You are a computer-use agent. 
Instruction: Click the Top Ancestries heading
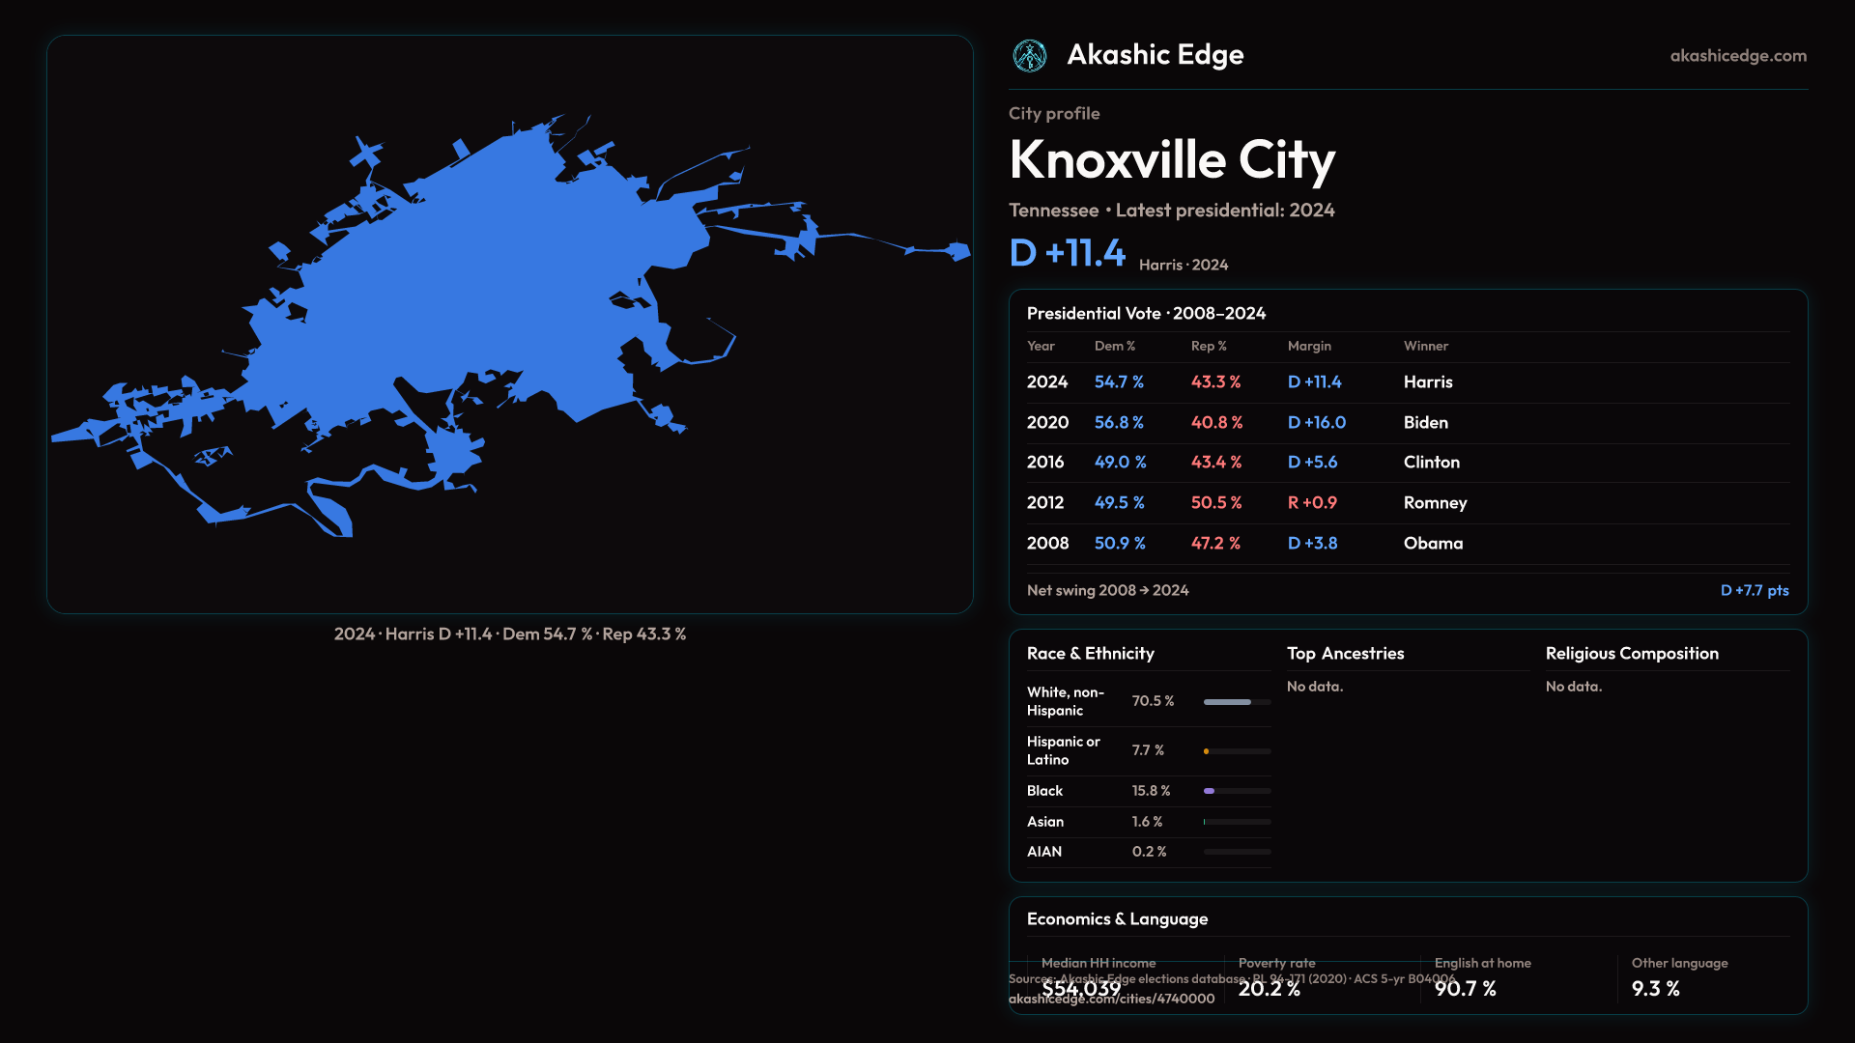click(x=1345, y=654)
